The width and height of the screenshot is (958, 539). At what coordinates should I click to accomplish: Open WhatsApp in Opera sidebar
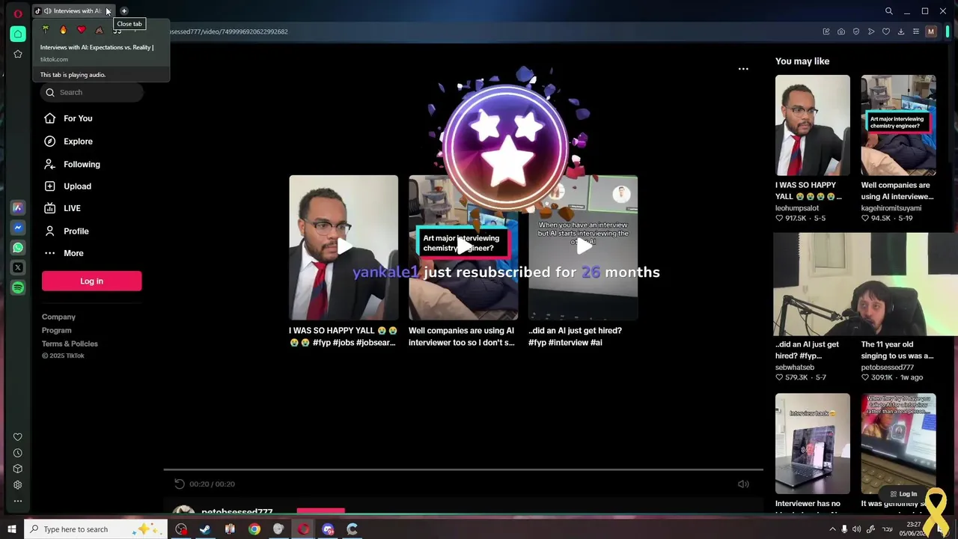(x=18, y=247)
